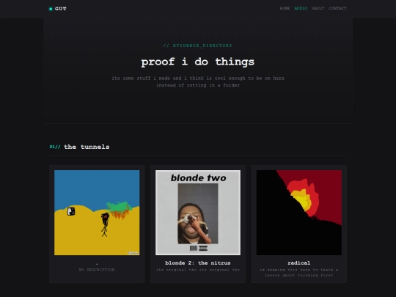Image resolution: width=396 pixels, height=297 pixels.
Task: Click radical card description about thinking first
Action: click(299, 273)
